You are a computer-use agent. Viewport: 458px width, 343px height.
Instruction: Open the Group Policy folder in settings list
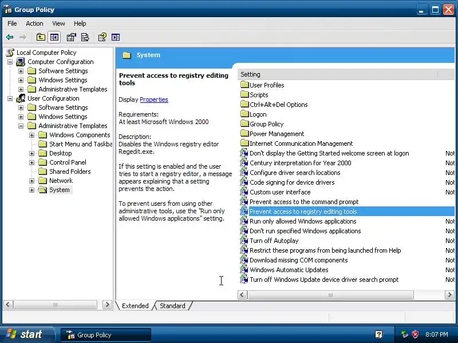point(266,124)
